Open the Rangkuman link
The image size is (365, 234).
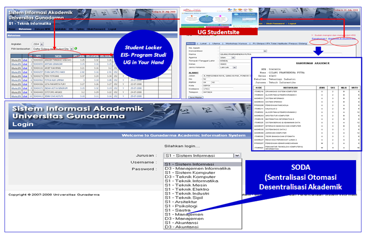coord(319,38)
